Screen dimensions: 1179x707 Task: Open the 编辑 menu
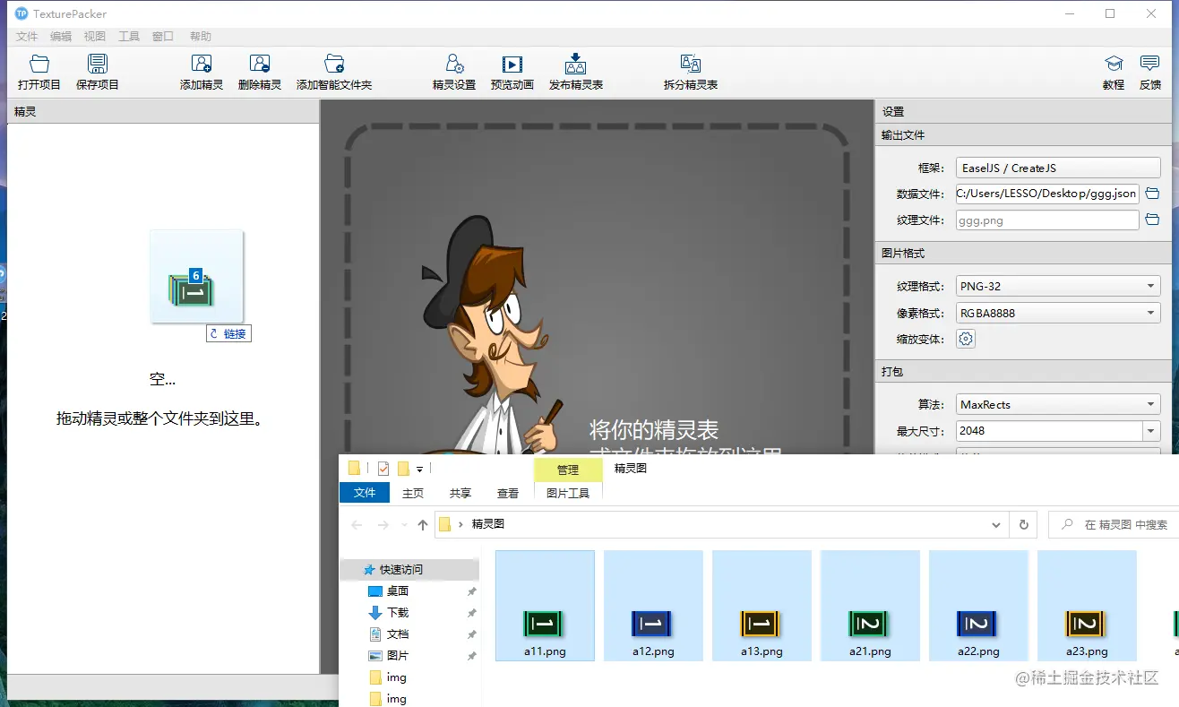point(61,37)
